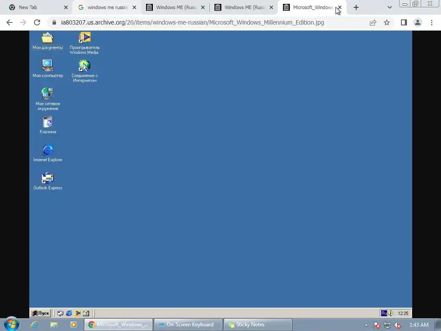The width and height of the screenshot is (441, 331).
Task: Open a new browser tab with plus button
Action: click(356, 8)
